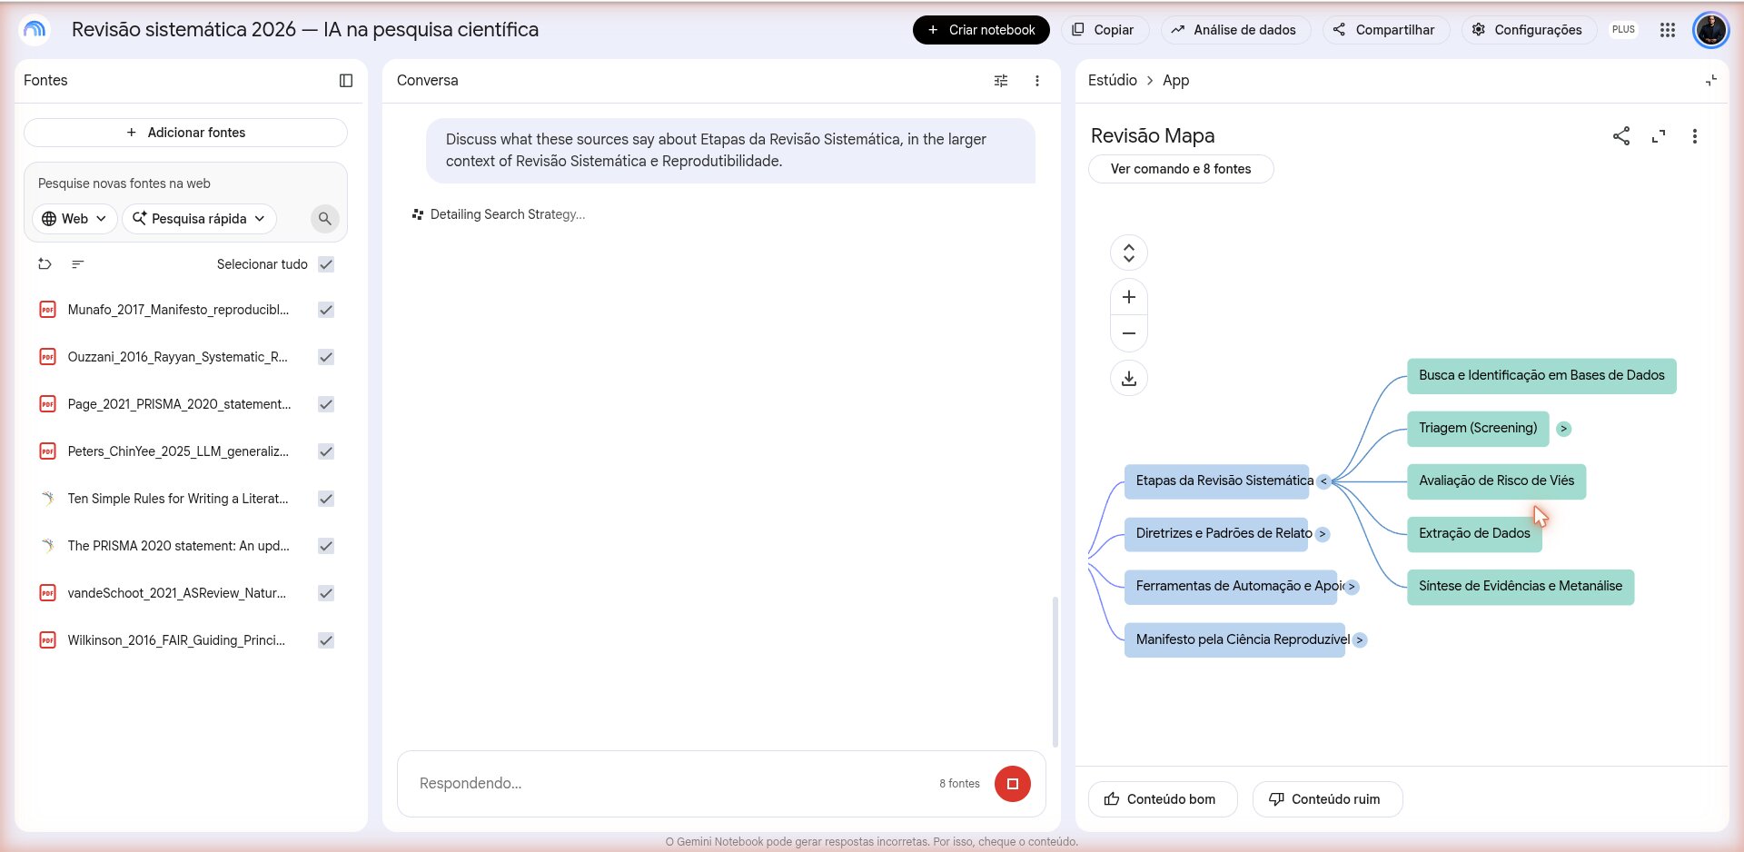
Task: Select the Avaliação de Risco de Viés node
Action: tap(1496, 481)
